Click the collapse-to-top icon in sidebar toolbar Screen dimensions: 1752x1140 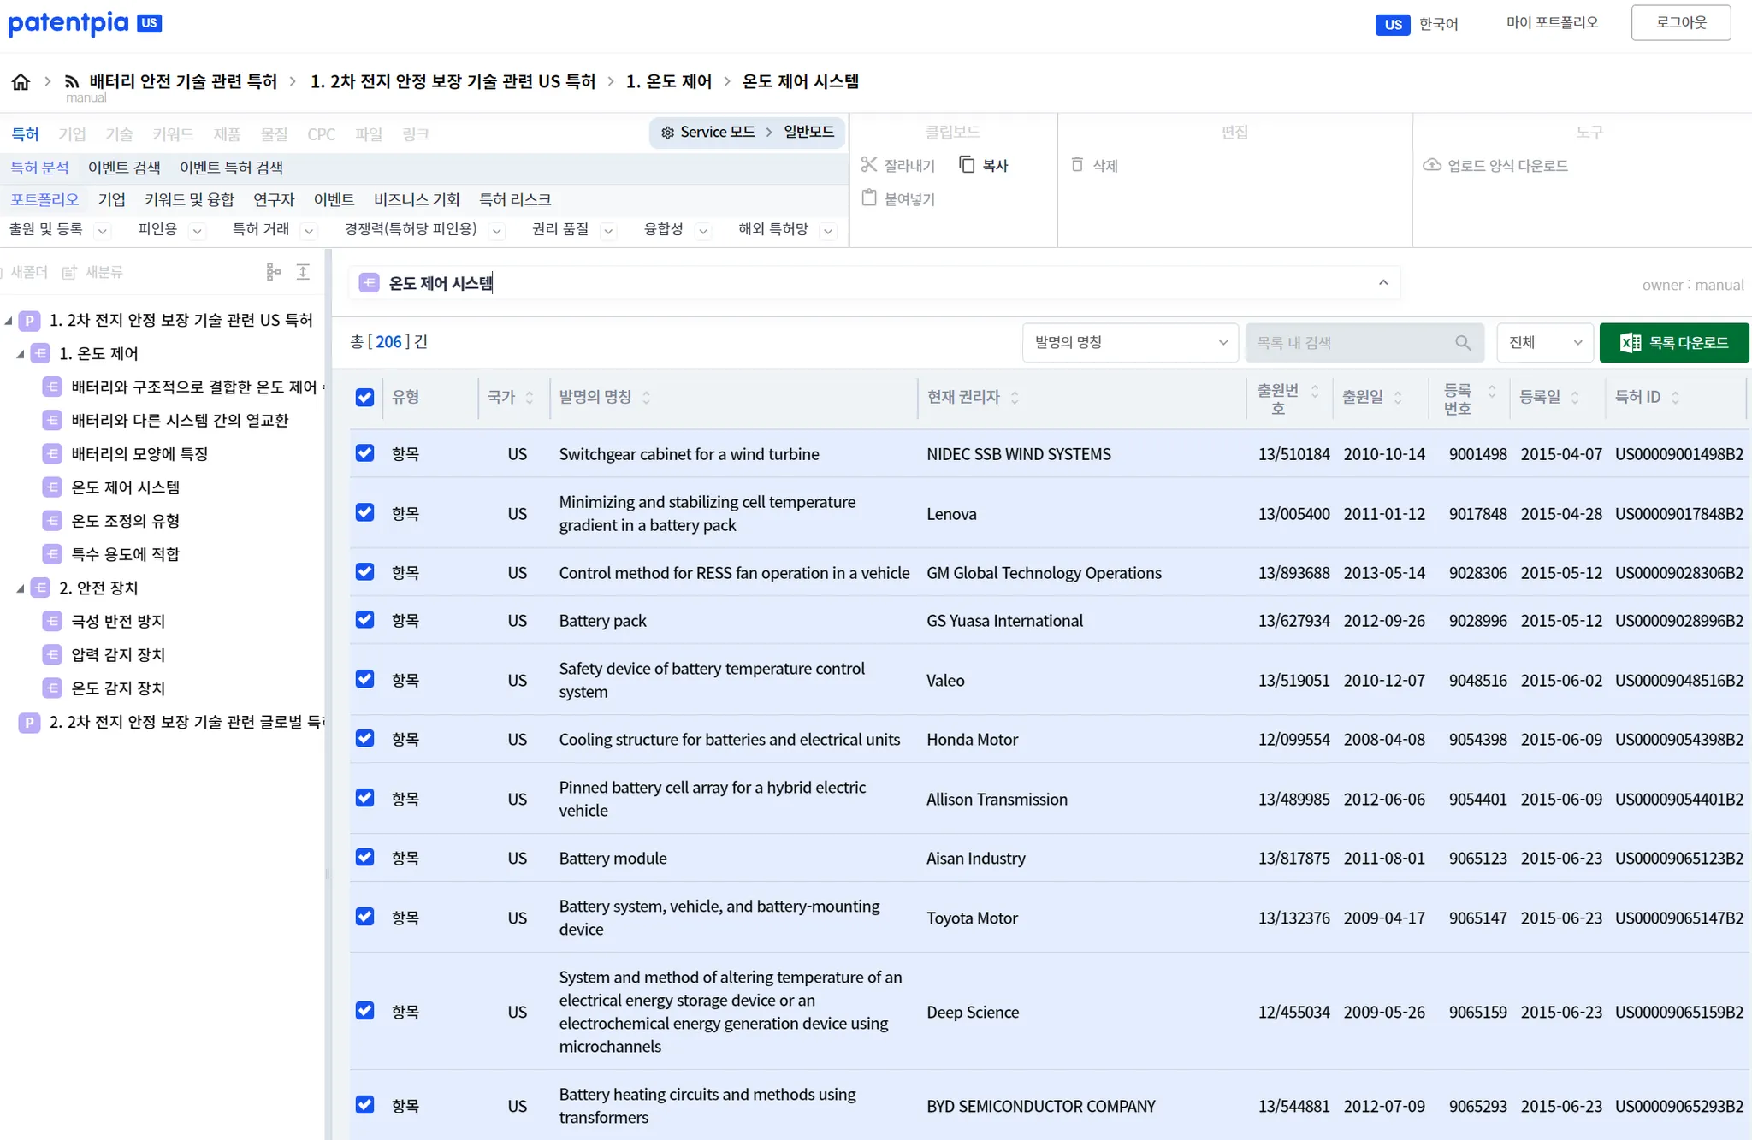[303, 272]
